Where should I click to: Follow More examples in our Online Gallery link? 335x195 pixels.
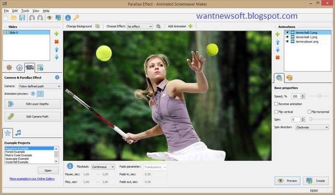click(x=32, y=179)
